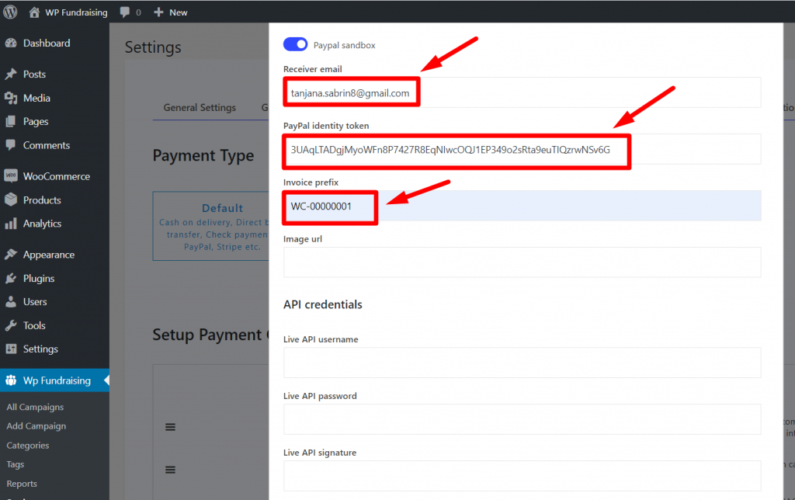Open the New content menu
The height and width of the screenshot is (500, 795).
[x=171, y=12]
